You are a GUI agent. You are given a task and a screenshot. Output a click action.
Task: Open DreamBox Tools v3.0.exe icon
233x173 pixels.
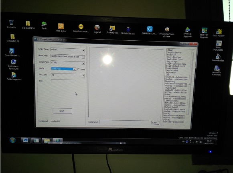tap(167, 32)
